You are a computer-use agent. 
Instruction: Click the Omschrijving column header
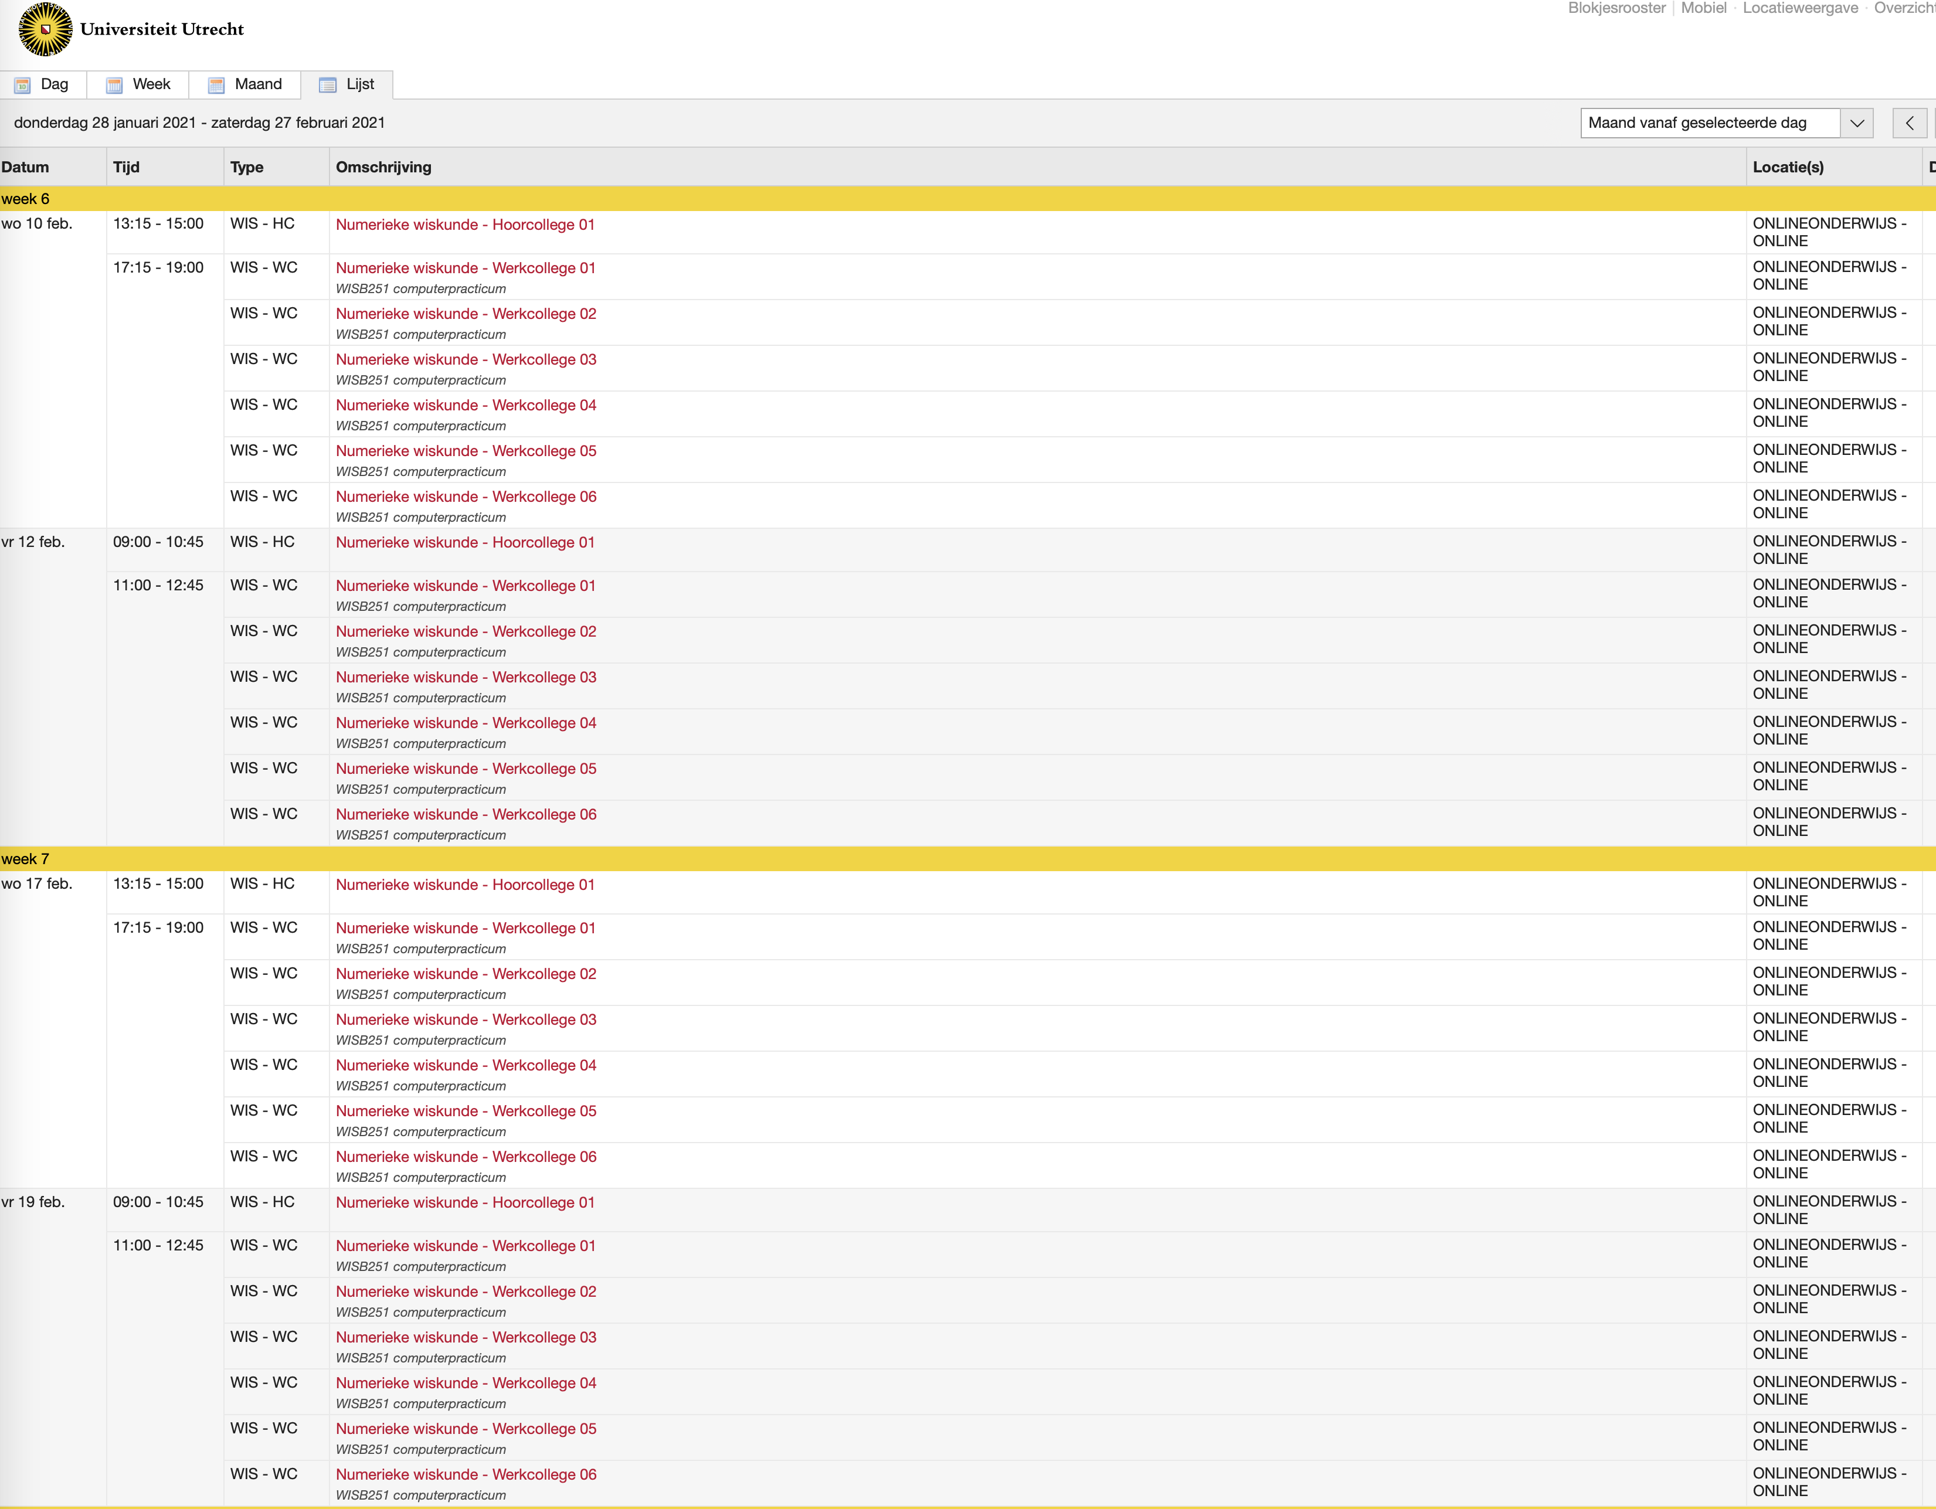tap(383, 168)
